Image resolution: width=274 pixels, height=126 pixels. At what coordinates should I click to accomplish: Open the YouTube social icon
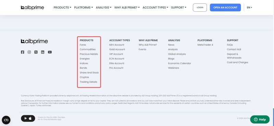tap(50, 52)
